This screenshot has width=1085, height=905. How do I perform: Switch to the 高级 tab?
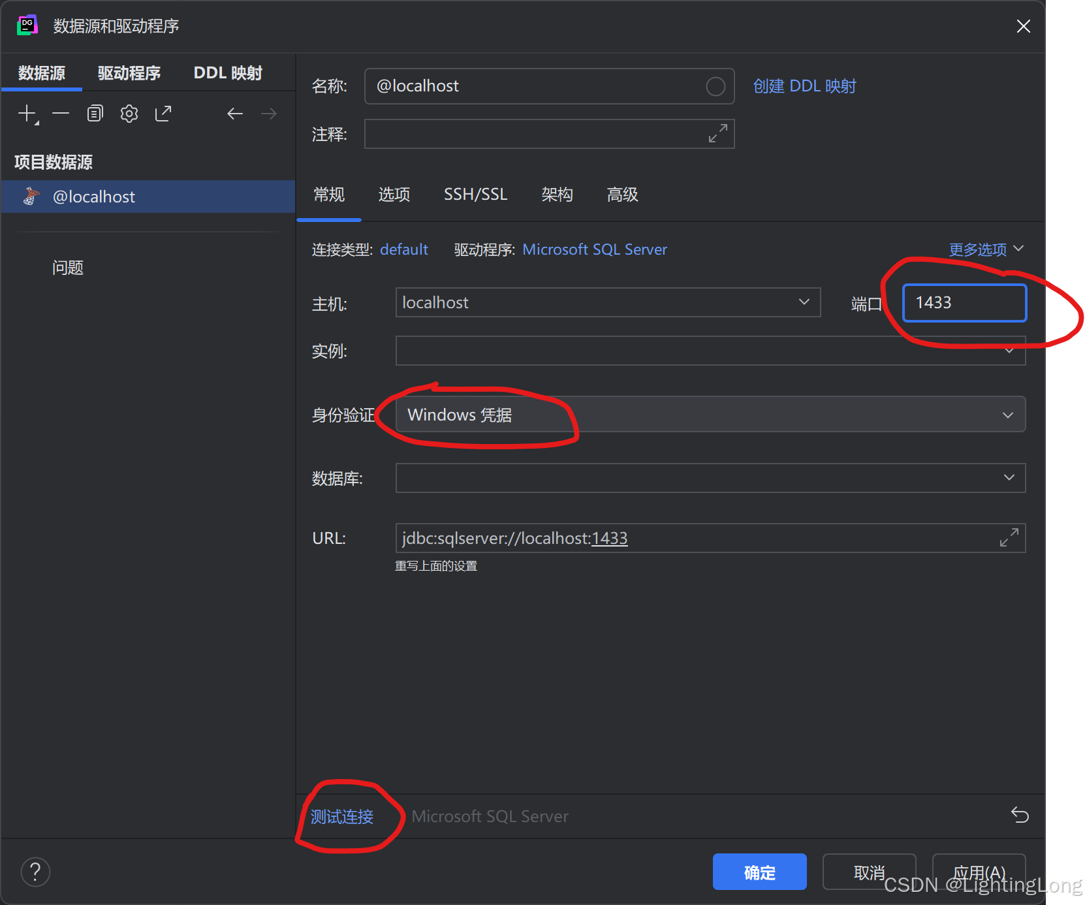[x=623, y=195]
